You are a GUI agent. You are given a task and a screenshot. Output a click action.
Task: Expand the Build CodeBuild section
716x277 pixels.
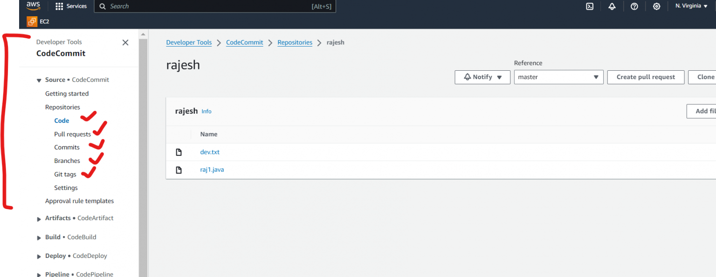tap(39, 237)
